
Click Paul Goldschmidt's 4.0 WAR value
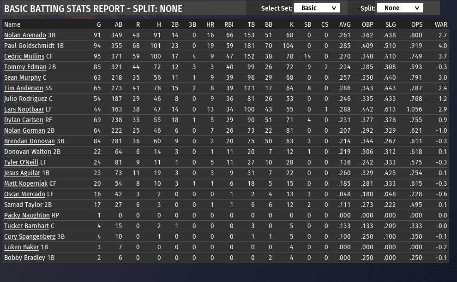click(443, 46)
